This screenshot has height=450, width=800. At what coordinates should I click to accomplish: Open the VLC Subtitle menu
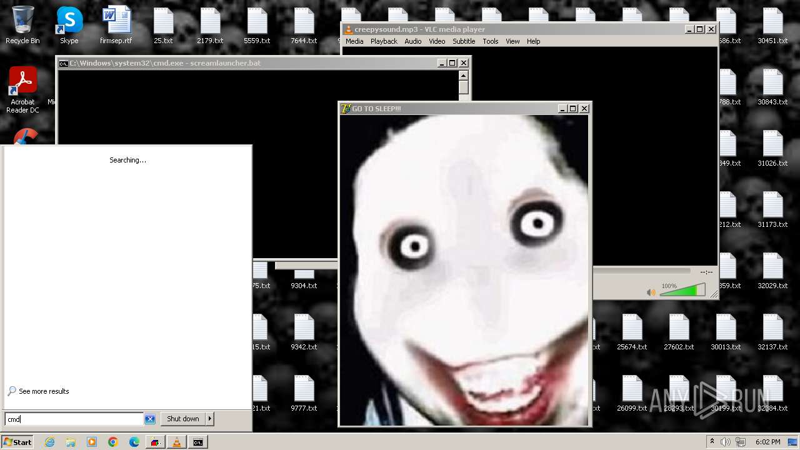pyautogui.click(x=464, y=41)
